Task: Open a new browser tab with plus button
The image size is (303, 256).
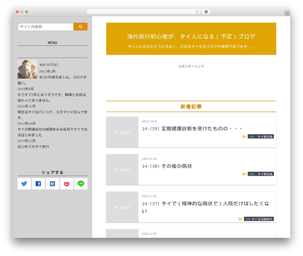Action: (287, 13)
